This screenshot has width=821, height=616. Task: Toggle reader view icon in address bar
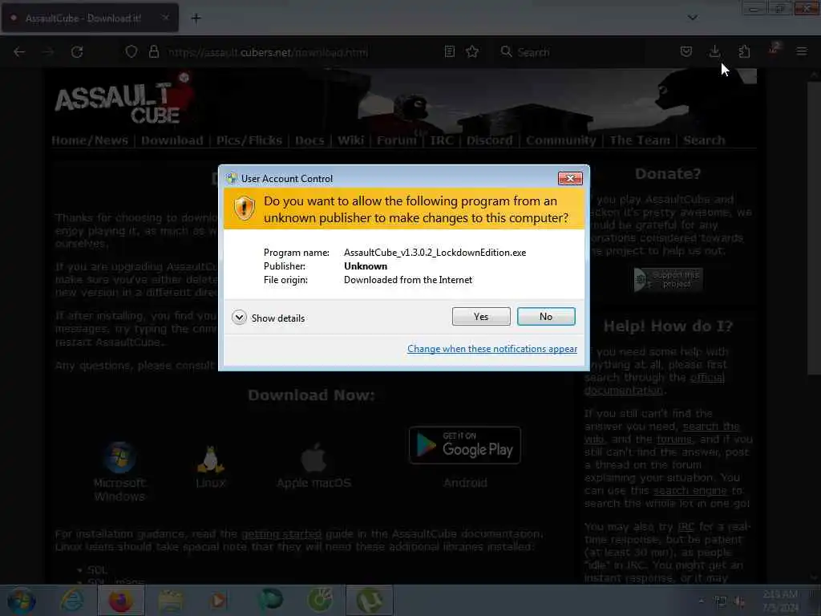(449, 51)
